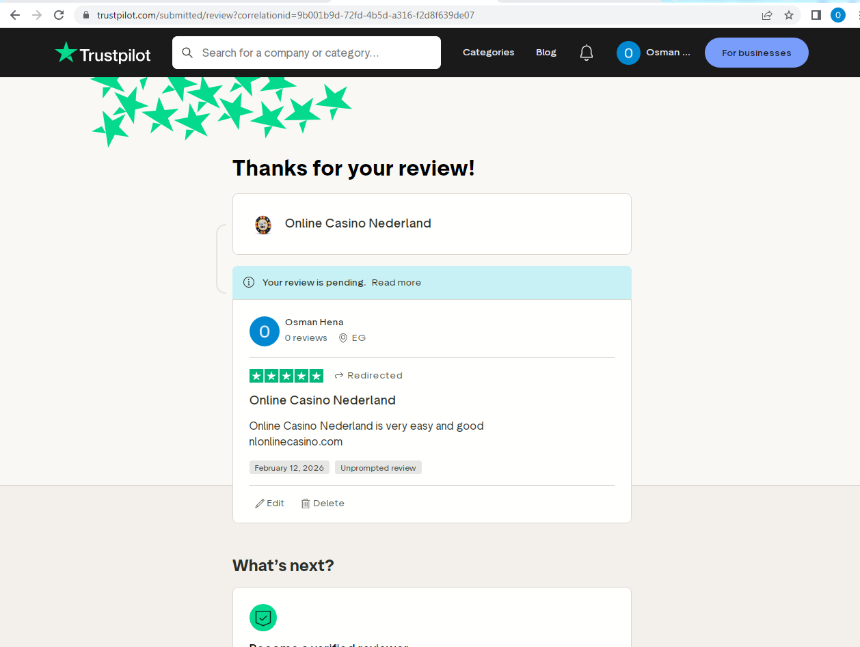Open notifications bell

click(587, 53)
